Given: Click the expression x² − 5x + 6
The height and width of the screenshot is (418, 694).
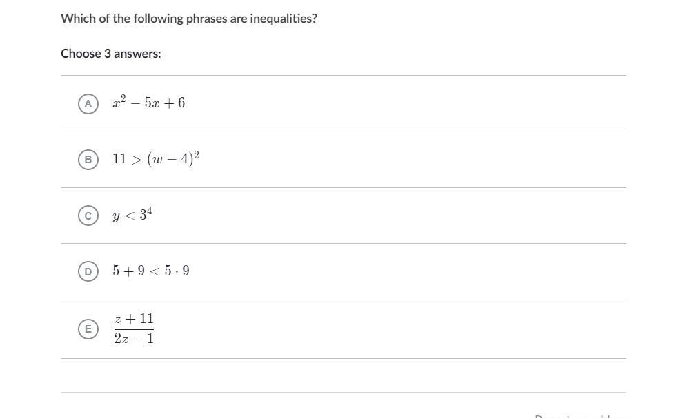Looking at the screenshot, I should coord(149,102).
